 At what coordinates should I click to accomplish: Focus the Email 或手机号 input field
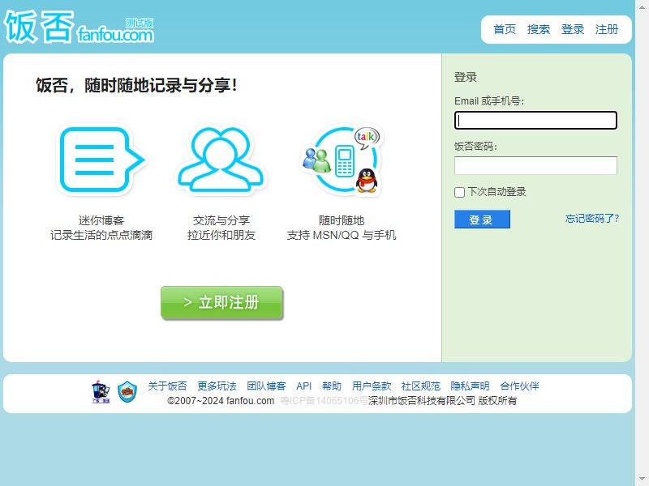[x=535, y=120]
